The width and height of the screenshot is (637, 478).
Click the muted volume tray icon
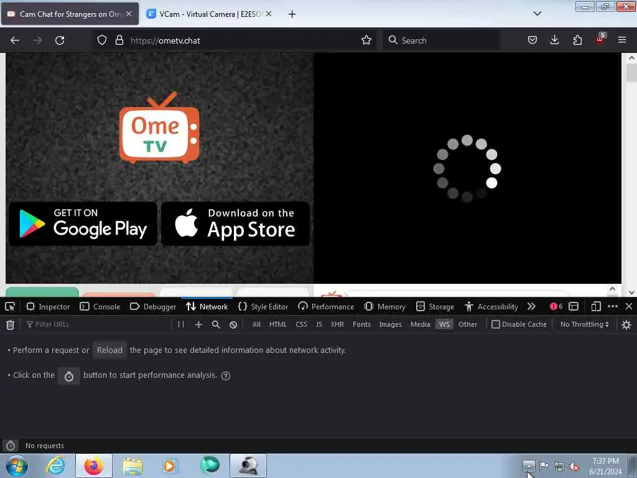click(x=574, y=467)
